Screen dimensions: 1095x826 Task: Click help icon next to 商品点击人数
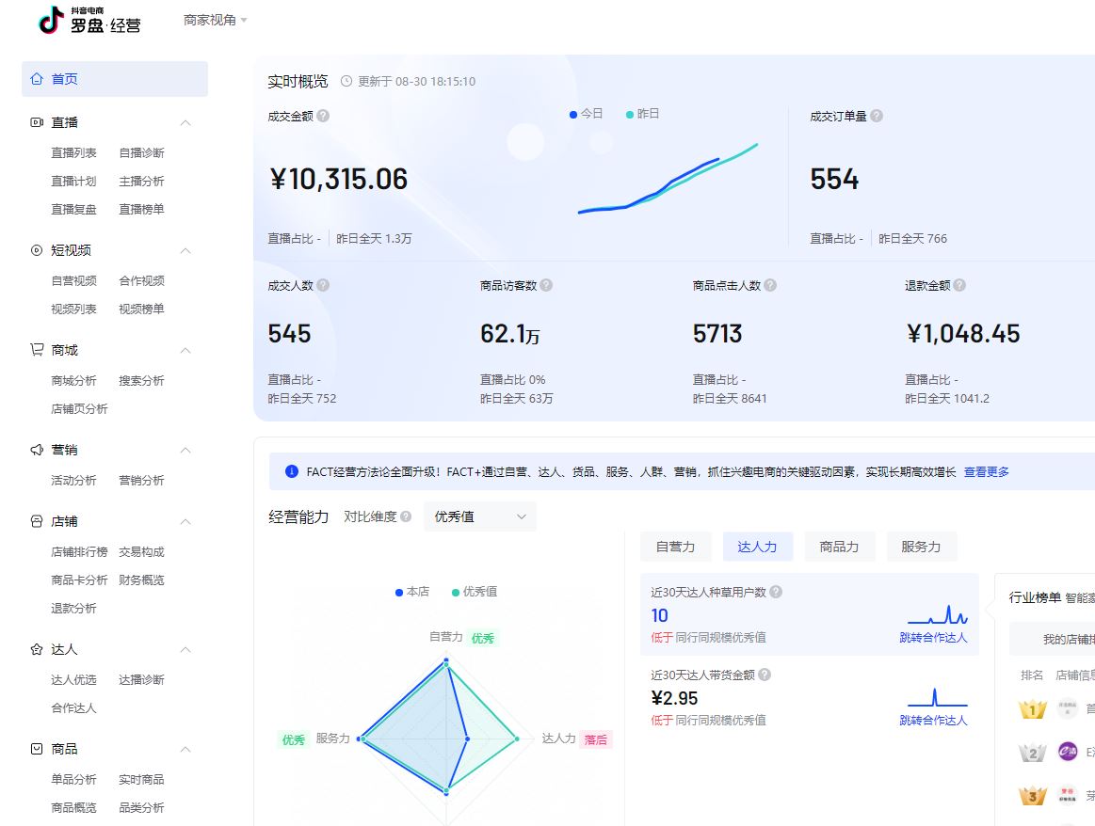pos(769,285)
